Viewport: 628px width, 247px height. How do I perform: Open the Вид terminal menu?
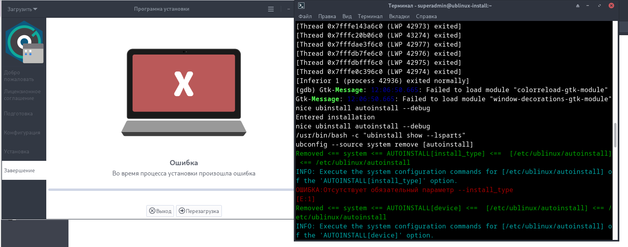pyautogui.click(x=347, y=16)
